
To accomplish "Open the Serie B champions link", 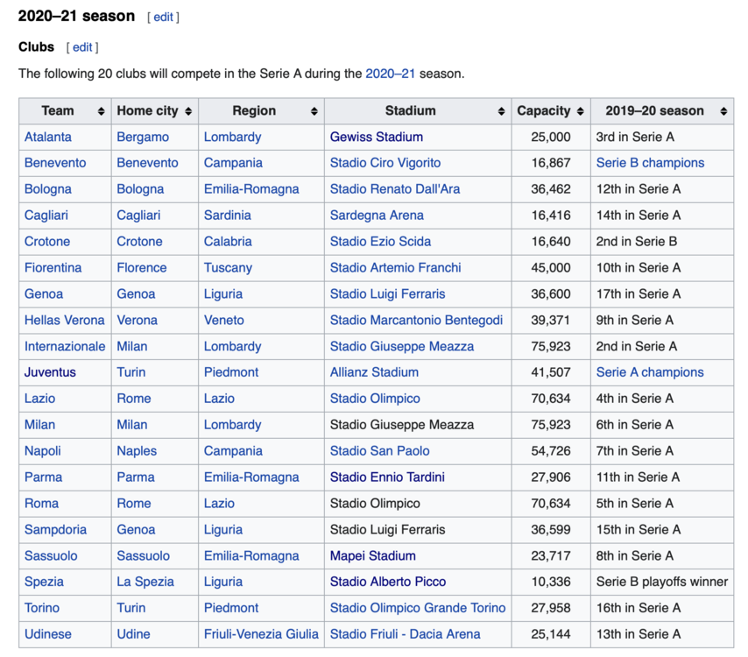I will 650,163.
